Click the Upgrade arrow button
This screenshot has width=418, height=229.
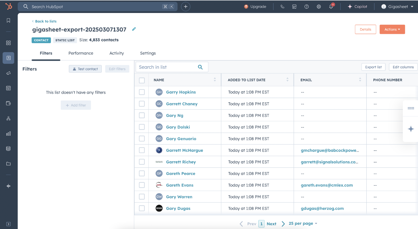pyautogui.click(x=255, y=7)
